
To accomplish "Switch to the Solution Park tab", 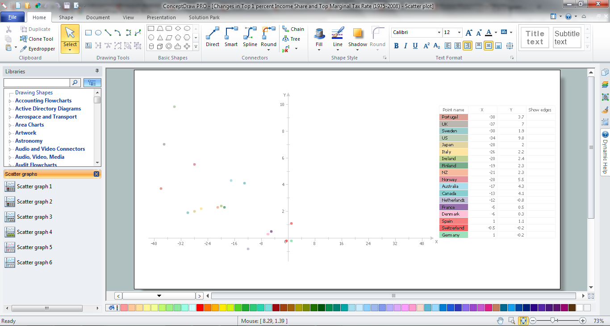I will pos(204,17).
